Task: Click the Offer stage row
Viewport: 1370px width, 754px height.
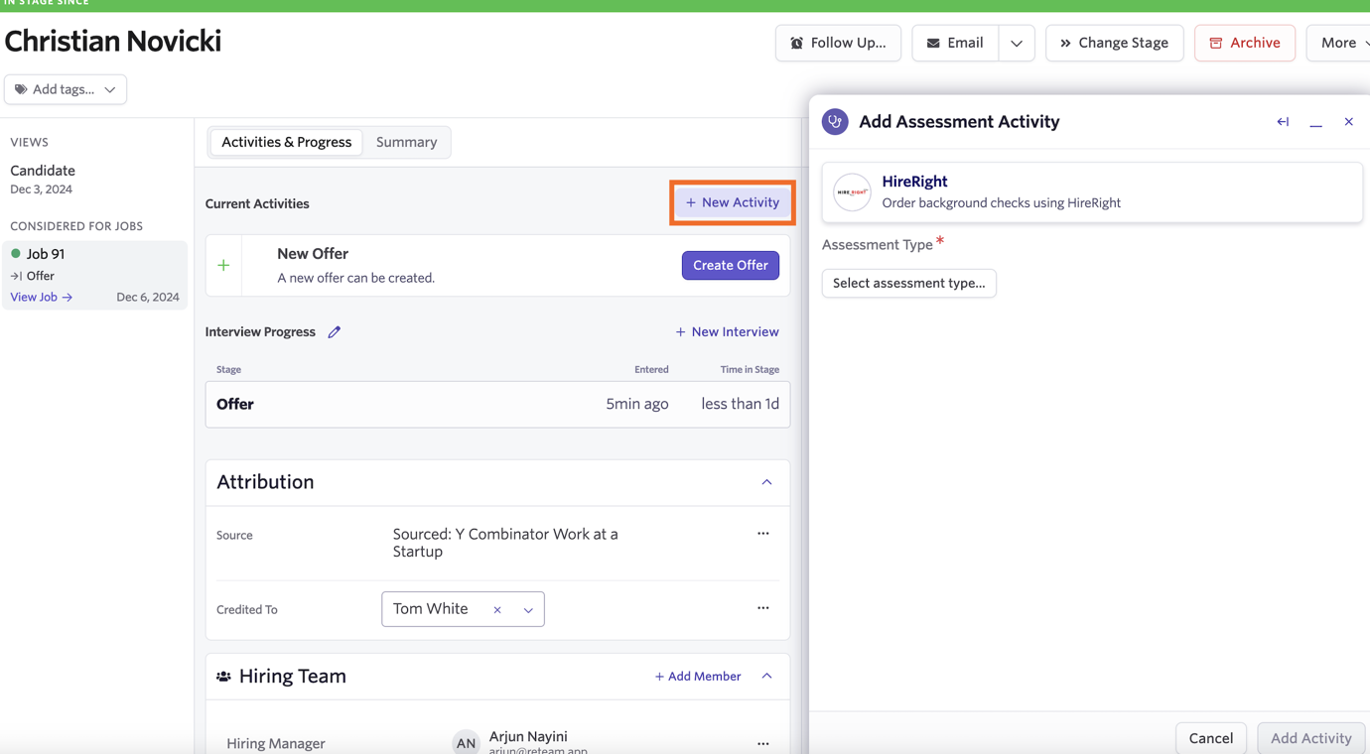Action: pos(497,405)
